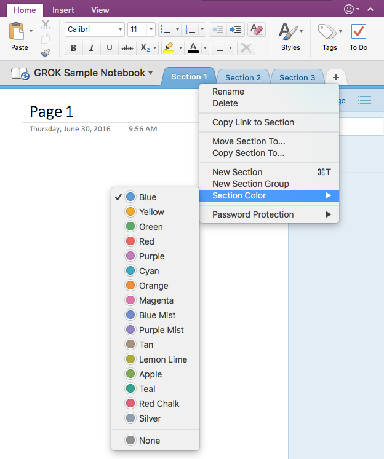Expand GROK Sample Notebook list
The height and width of the screenshot is (459, 384).
point(151,73)
